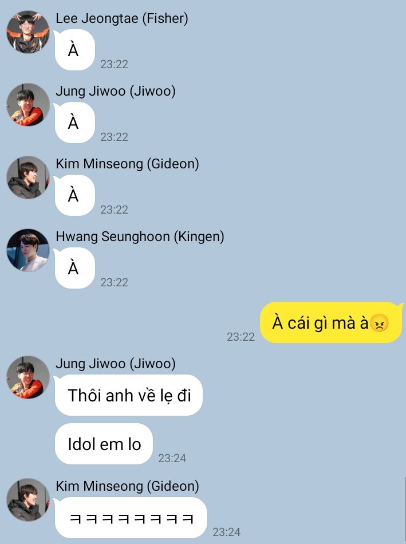
Task: Select the Thôi anh về lẹ đi message
Action: coord(128,395)
